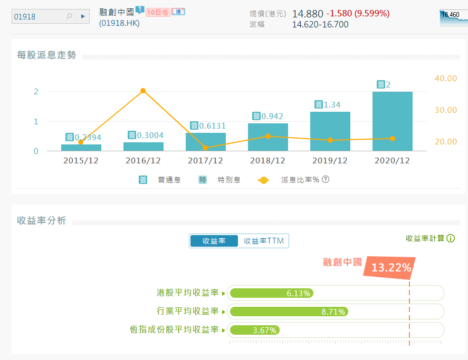Click the 2018/12 payout ratio line point
This screenshot has height=360, width=468.
[x=268, y=137]
